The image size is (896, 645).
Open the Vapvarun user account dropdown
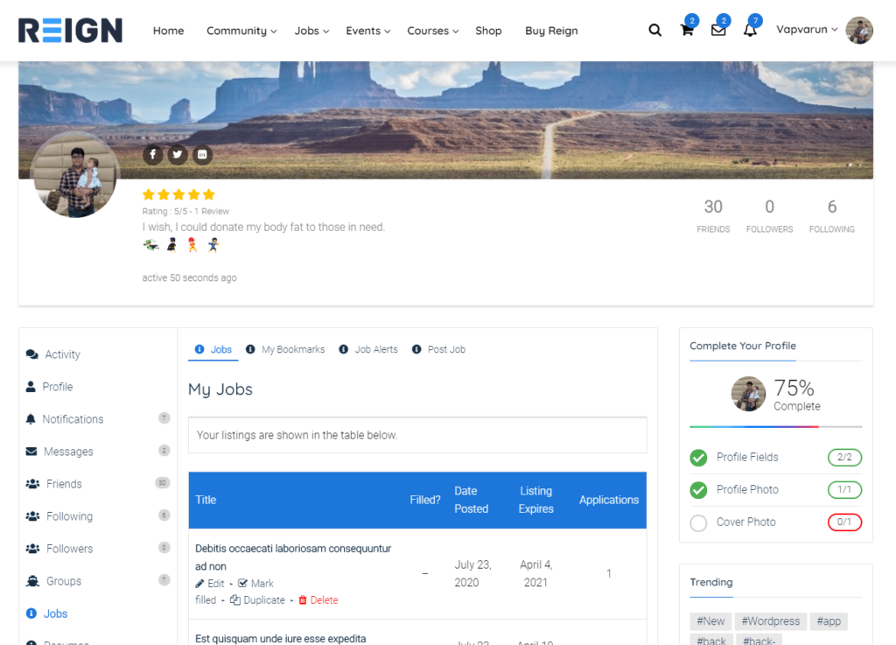[x=806, y=29]
